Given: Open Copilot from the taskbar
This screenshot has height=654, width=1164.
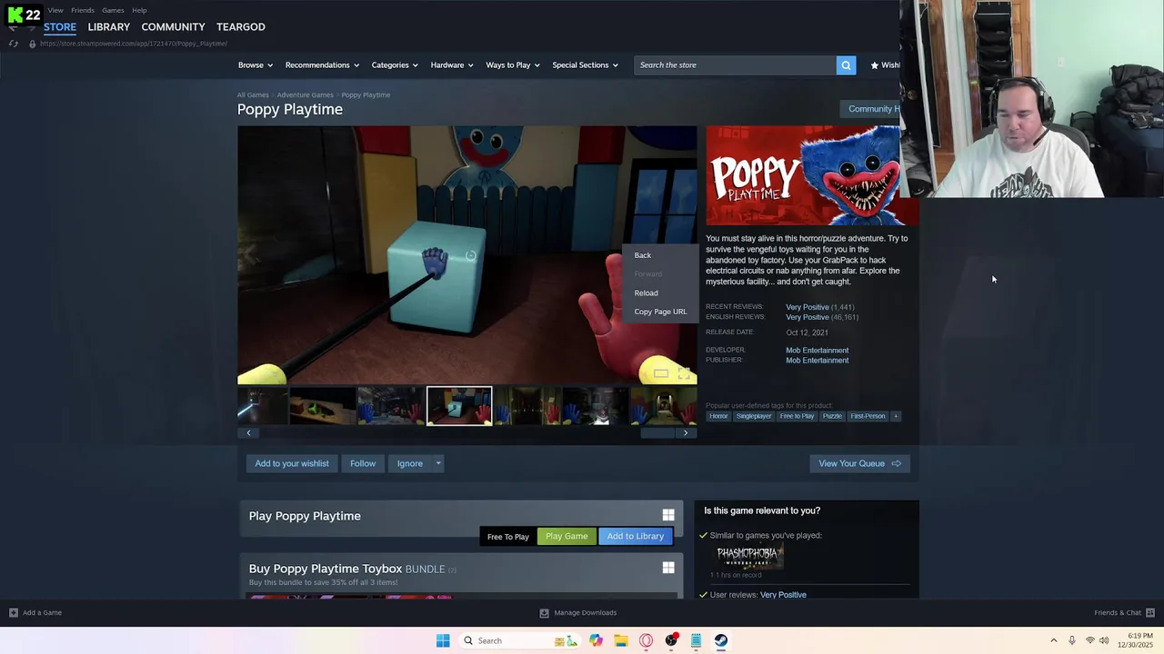Looking at the screenshot, I should [596, 640].
